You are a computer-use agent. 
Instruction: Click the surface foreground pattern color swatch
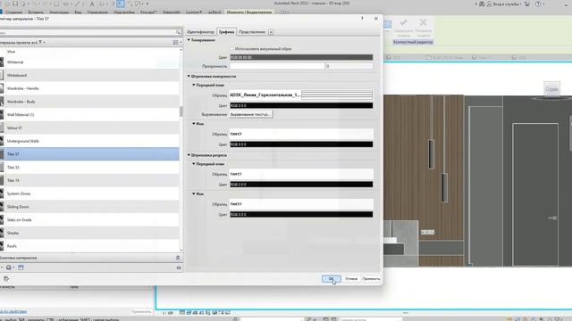point(301,105)
